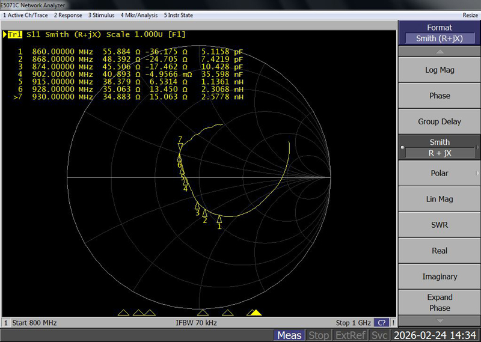Select marker 7 on the Smith trace
The height and width of the screenshot is (342, 481).
coord(180,146)
